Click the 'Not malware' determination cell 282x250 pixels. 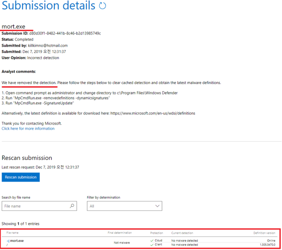pos(122,243)
